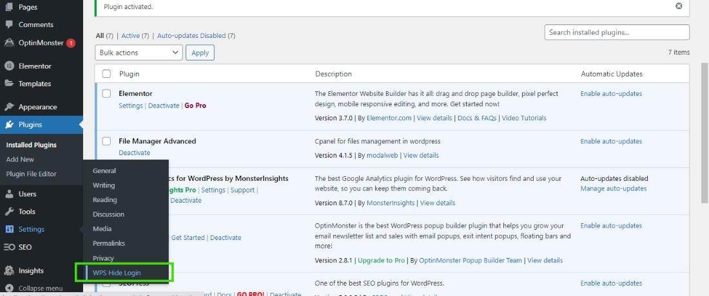This screenshot has width=709, height=296.
Task: Open the Bulk actions dropdown
Action: tap(139, 52)
